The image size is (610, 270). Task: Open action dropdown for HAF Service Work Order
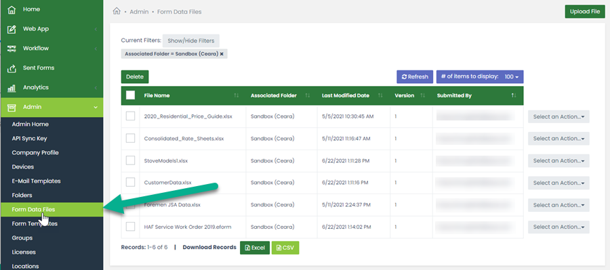pos(558,227)
